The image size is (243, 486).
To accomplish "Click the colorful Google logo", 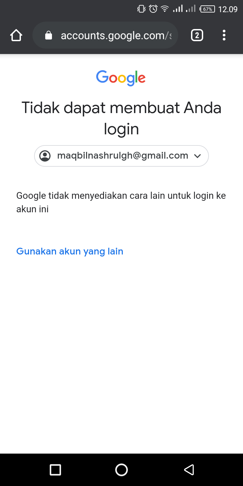I will tap(121, 78).
